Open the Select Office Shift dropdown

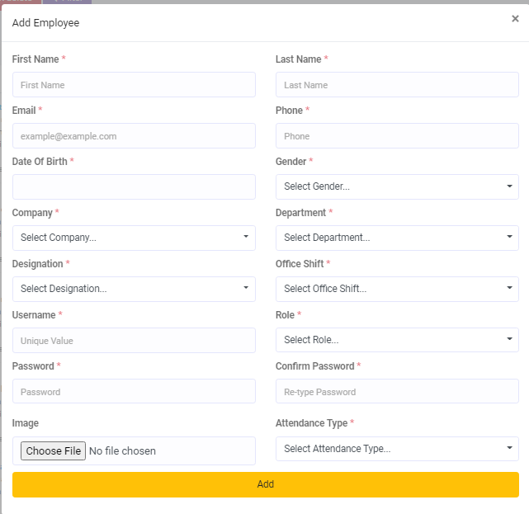tap(397, 290)
